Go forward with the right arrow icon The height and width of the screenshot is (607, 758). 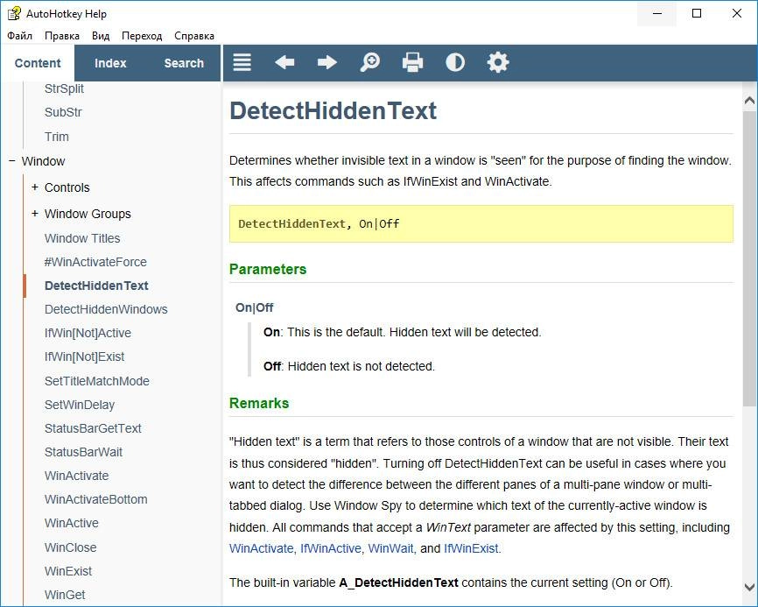(327, 62)
